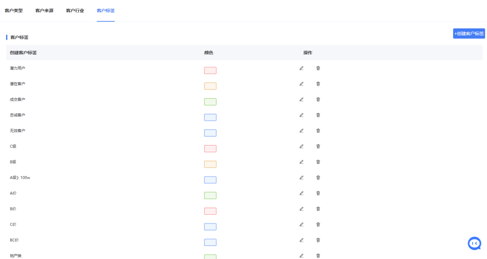This screenshot has width=487, height=259.
Task: Edit the BC价 tag
Action: (301, 240)
